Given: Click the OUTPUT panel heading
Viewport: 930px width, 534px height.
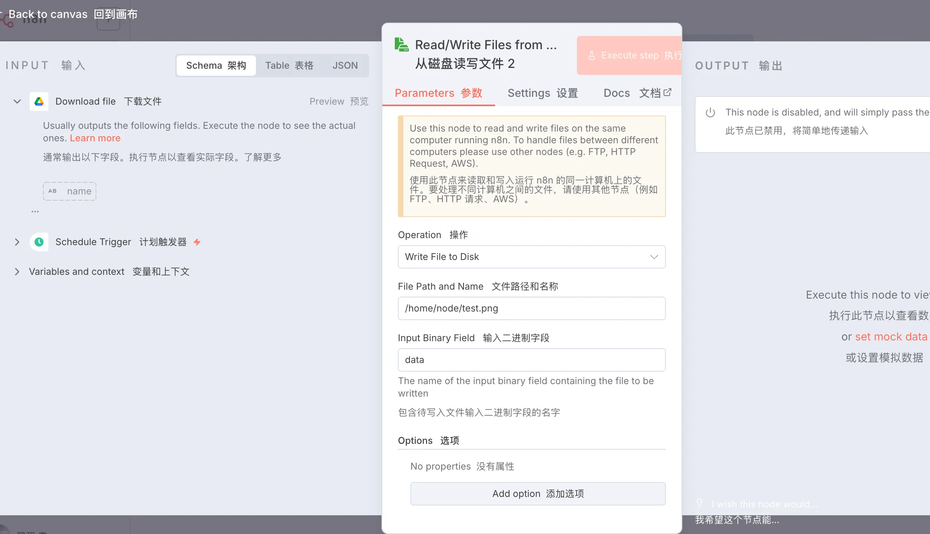Looking at the screenshot, I should click(739, 66).
